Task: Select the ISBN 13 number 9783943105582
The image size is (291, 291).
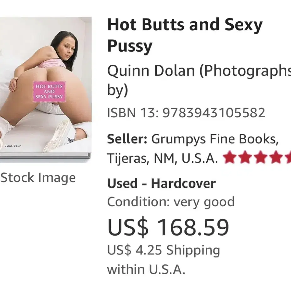Action: pos(214,113)
